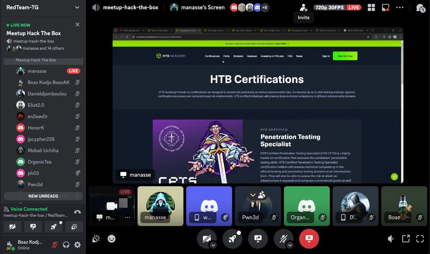Click share your screen round button
The width and height of the screenshot is (430, 254).
tap(258, 239)
